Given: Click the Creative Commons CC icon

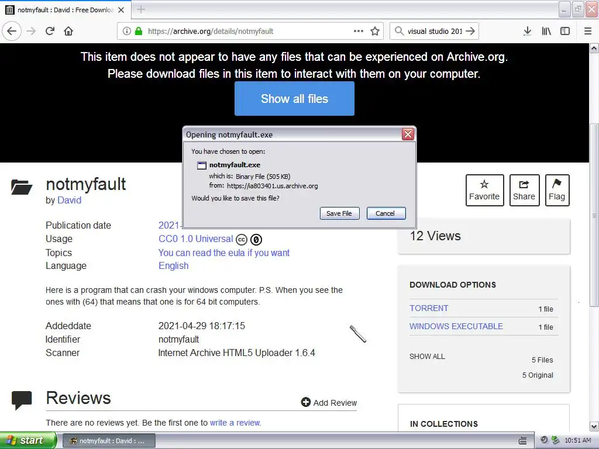Looking at the screenshot, I should click(242, 239).
